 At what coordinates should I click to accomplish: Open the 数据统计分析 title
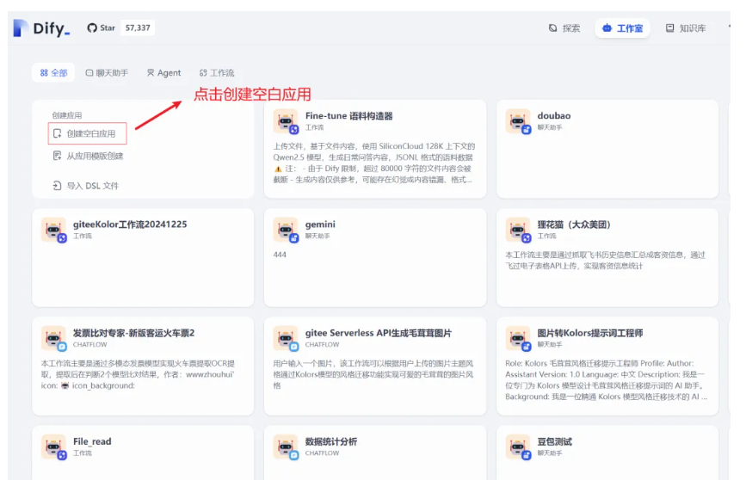coord(331,441)
